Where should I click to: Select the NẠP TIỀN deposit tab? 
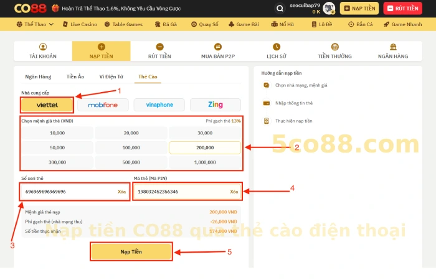101,51
